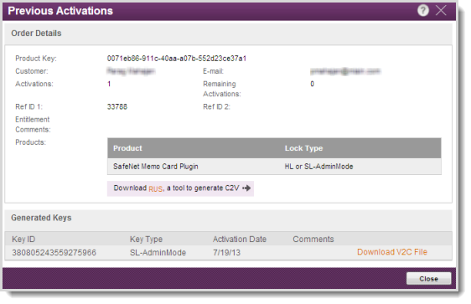Screen dimensions: 471x304
Task: Click the blurred customer name
Action: click(x=131, y=71)
